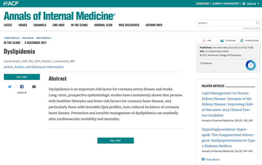The image size is (262, 165).
Task: Click the View More plus icon
Action: coord(203,159)
